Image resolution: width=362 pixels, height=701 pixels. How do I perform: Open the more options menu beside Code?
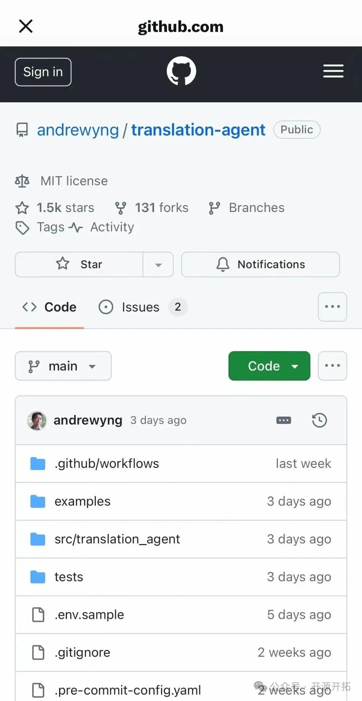coord(333,366)
